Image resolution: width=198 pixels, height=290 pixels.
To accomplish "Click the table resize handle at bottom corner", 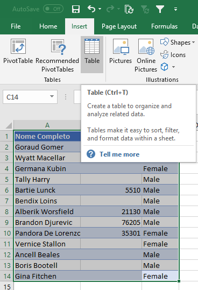I will [179, 281].
